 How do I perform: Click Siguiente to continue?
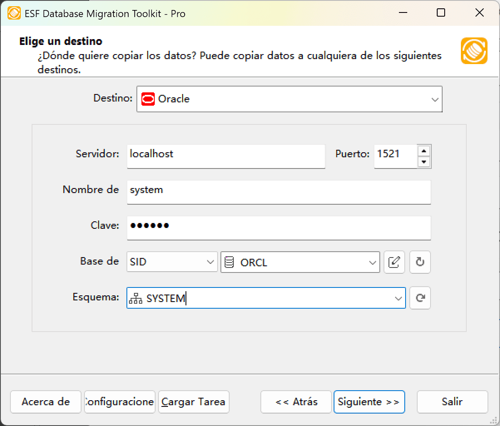(x=369, y=402)
